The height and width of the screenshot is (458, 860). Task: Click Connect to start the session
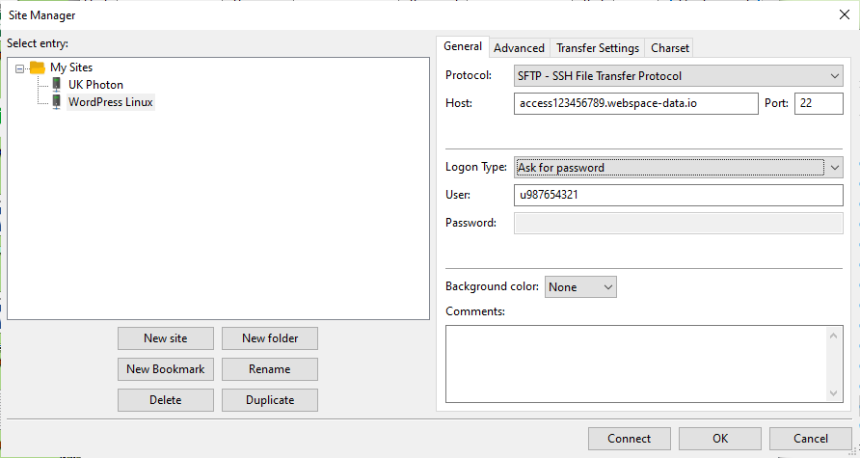[629, 439]
